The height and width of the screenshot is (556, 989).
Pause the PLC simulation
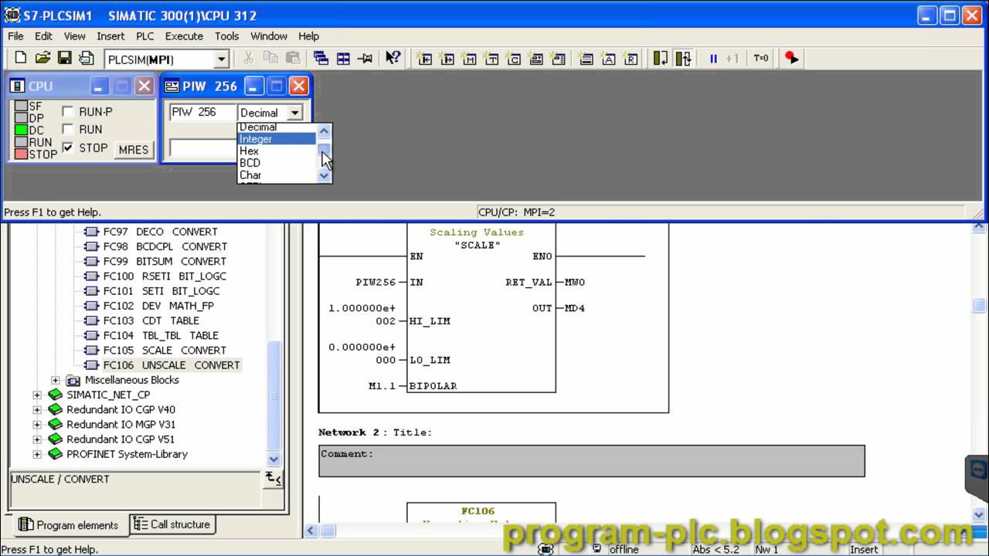(x=713, y=58)
